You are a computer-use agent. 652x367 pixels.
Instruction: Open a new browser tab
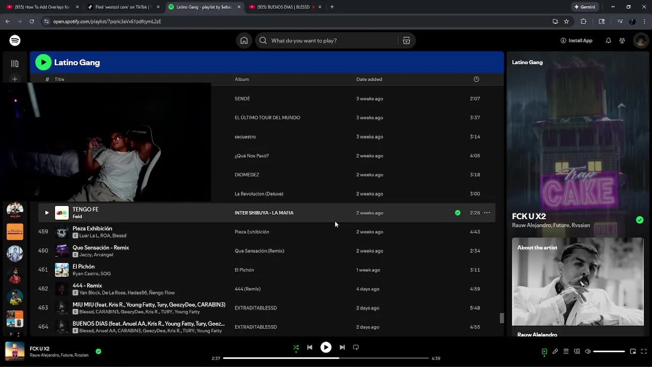[332, 7]
